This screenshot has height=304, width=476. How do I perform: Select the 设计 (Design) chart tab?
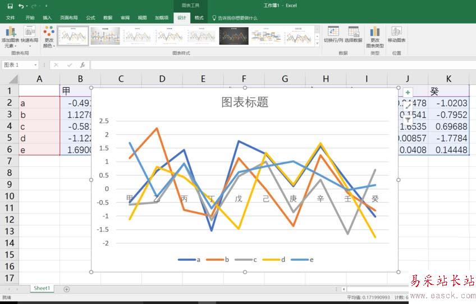click(x=181, y=18)
